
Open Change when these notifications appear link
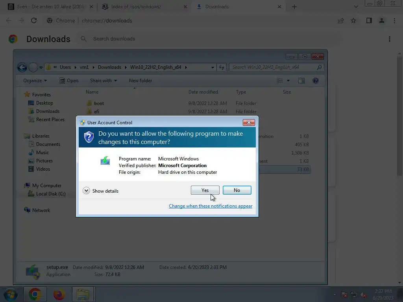click(211, 206)
